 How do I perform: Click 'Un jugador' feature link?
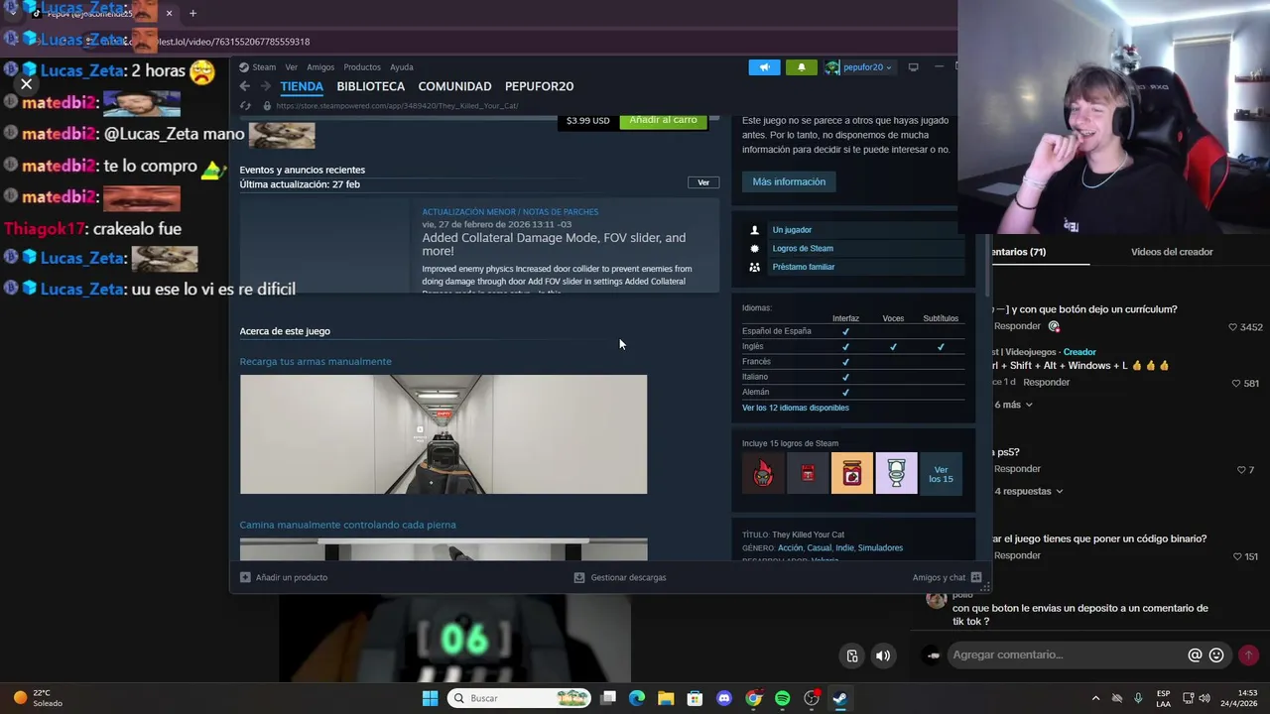click(792, 230)
